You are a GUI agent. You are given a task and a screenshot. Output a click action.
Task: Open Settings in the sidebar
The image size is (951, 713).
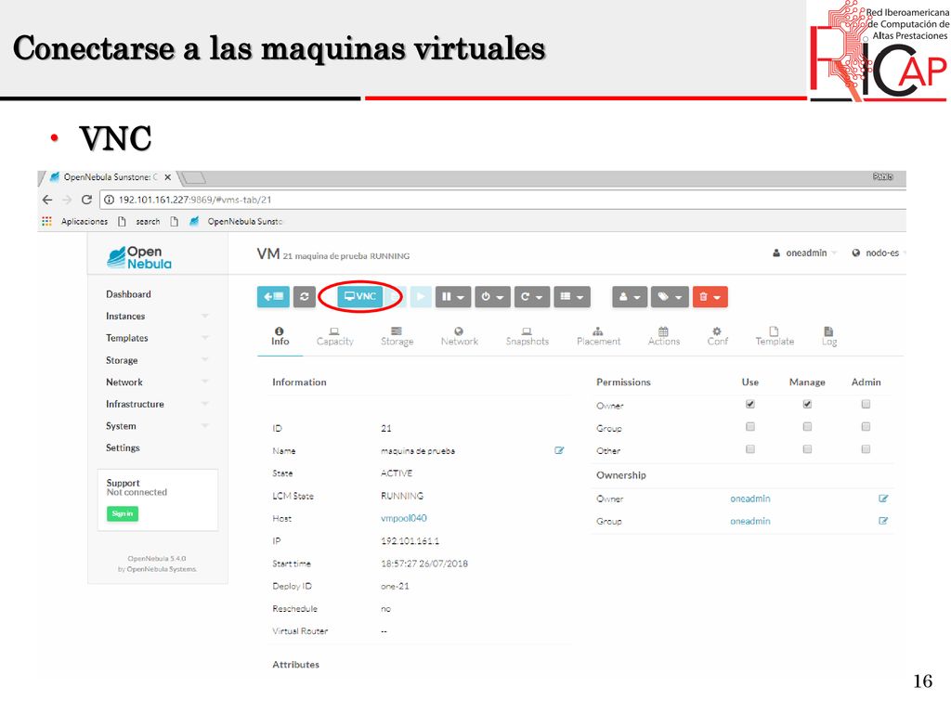[123, 447]
